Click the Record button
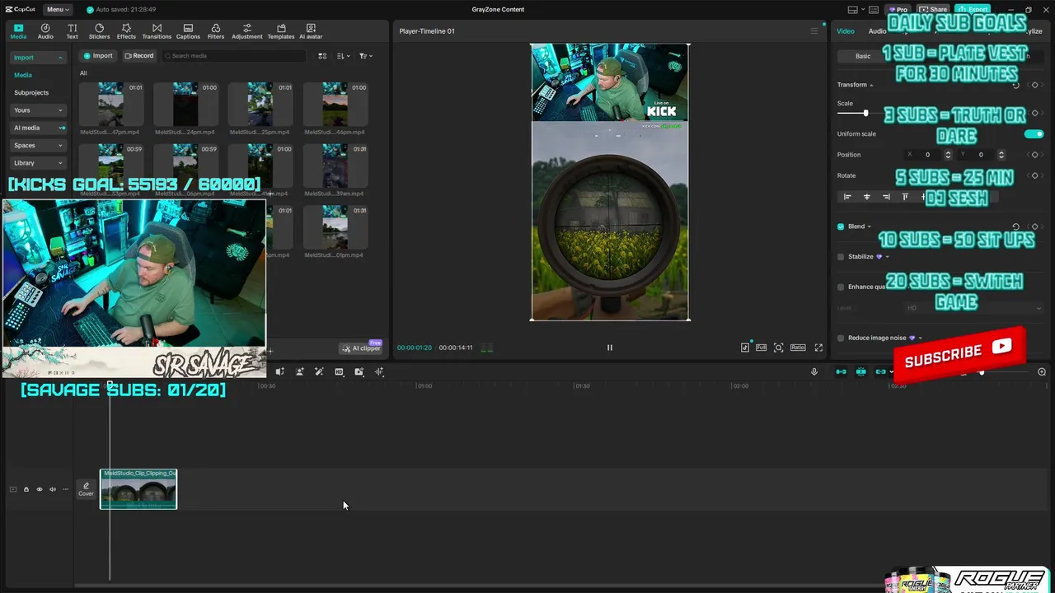 pos(139,56)
